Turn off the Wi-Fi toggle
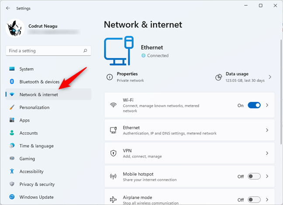Image resolution: width=283 pixels, height=205 pixels. (x=254, y=105)
